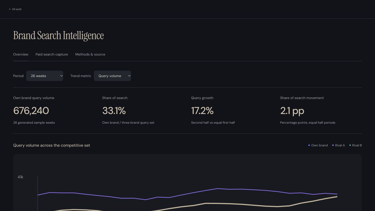
Task: Open the Trend metric Query volume dropdown
Action: pos(112,76)
